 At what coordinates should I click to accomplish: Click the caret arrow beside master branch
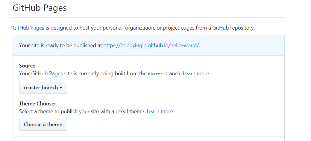[x=61, y=88]
